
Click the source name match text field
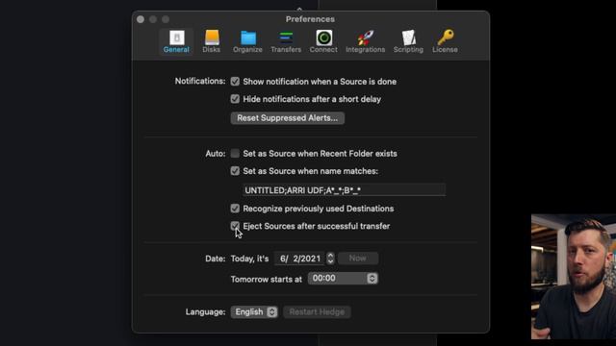[345, 190]
